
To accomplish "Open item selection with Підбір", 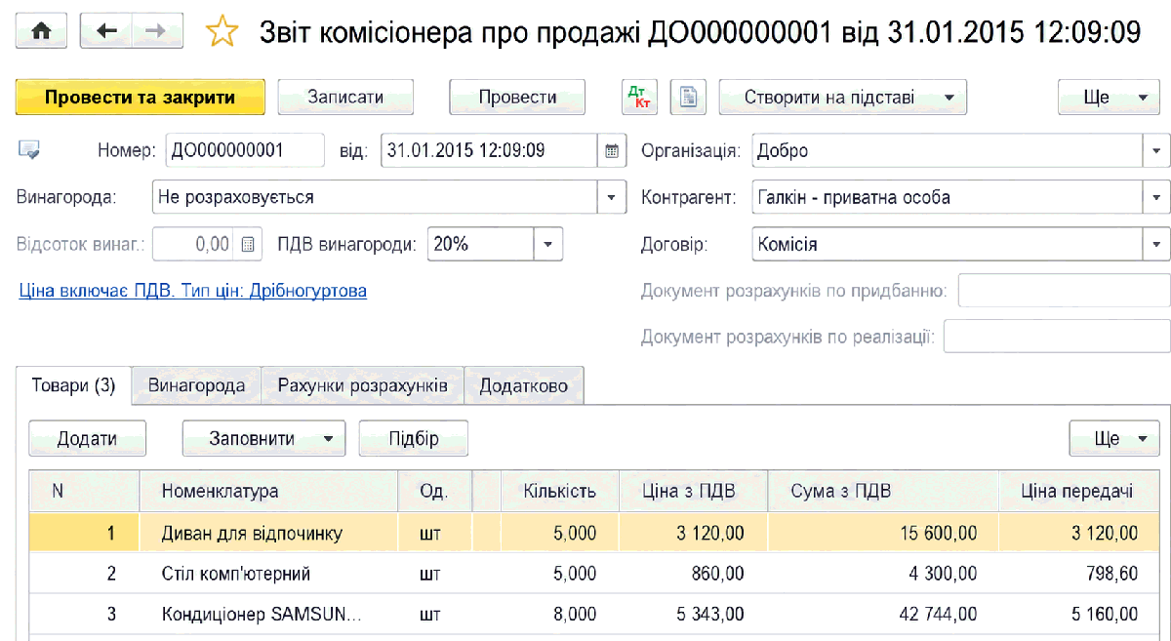I will click(x=414, y=439).
